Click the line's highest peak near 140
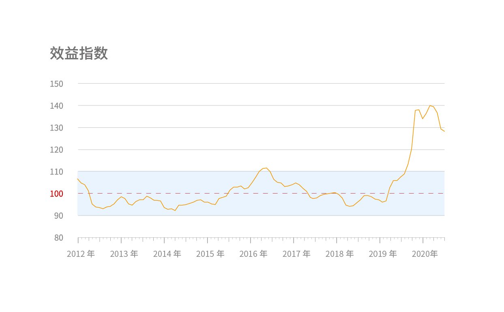This screenshot has width=504, height=312. click(430, 105)
